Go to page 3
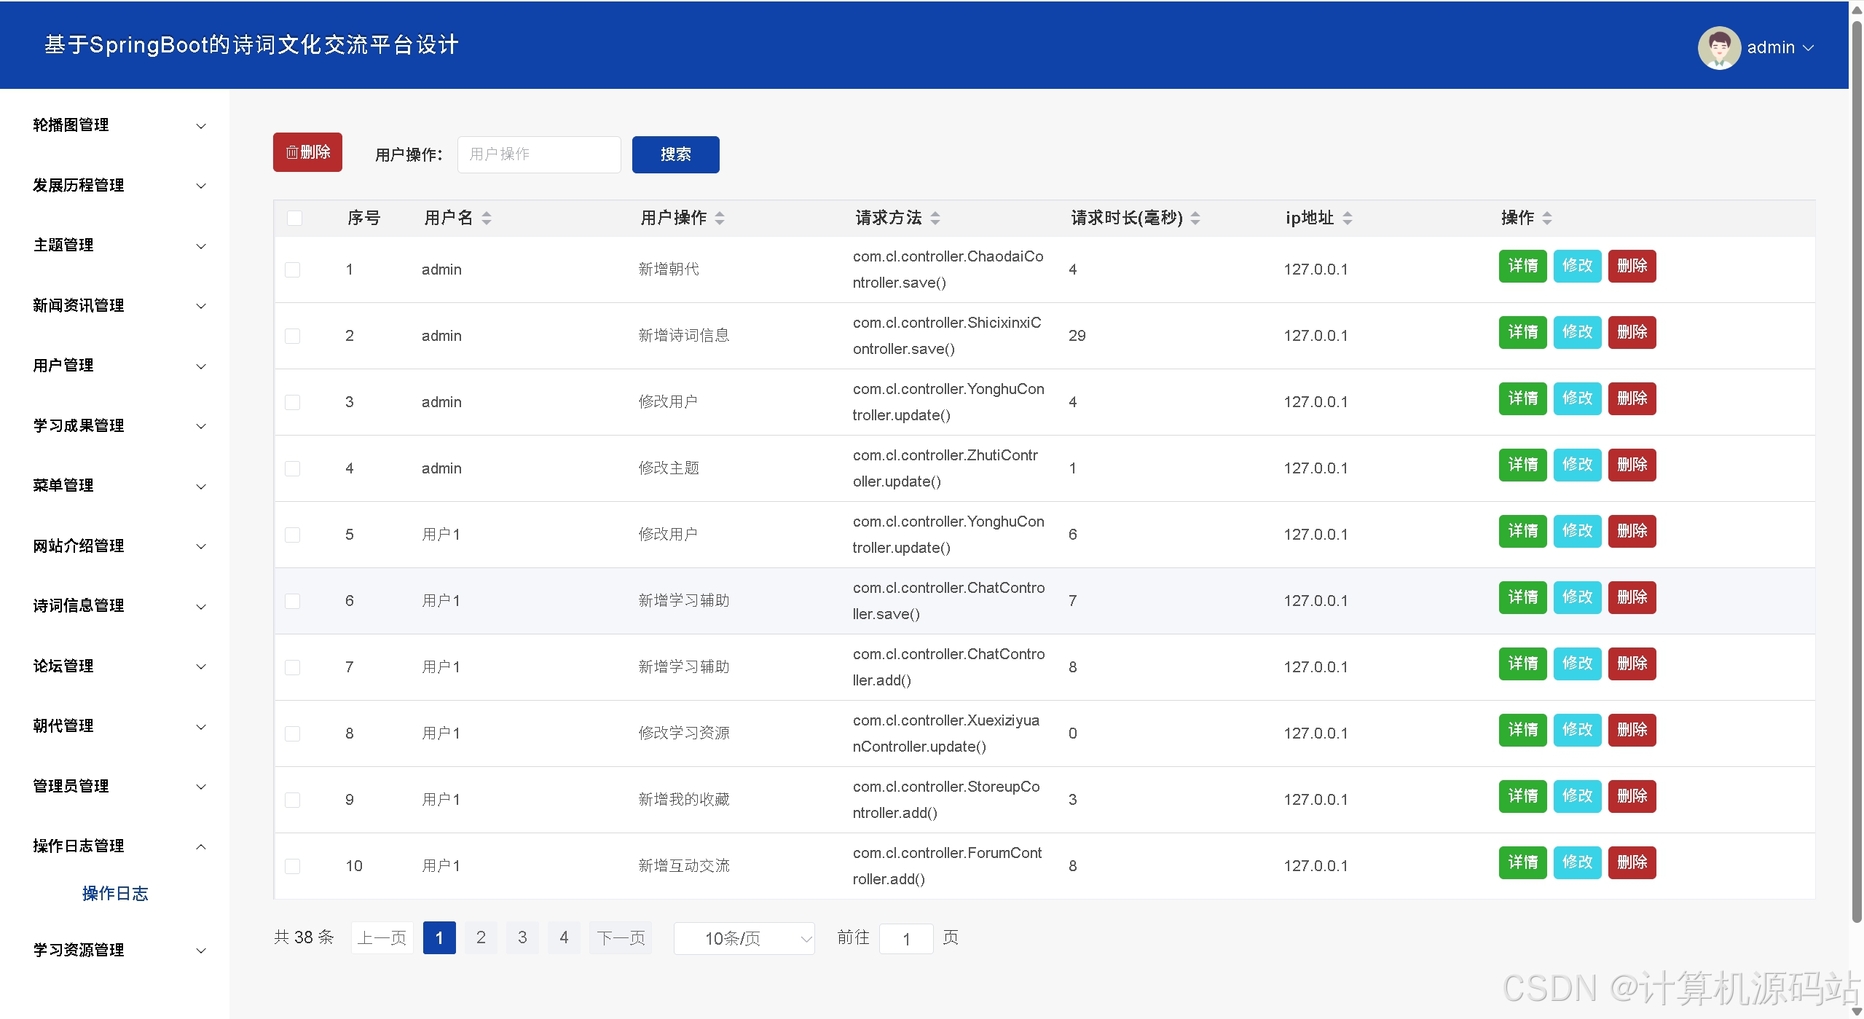The height and width of the screenshot is (1019, 1864). coord(522,937)
